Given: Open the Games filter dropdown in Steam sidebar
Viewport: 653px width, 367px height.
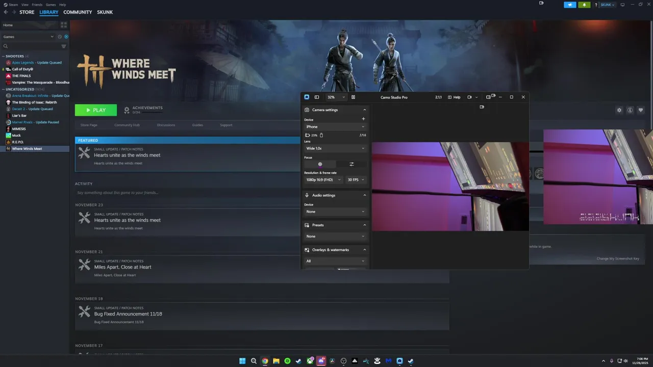Looking at the screenshot, I should coord(28,37).
